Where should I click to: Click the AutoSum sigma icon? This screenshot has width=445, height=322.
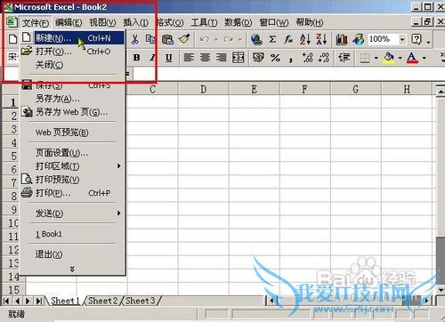[x=272, y=39]
